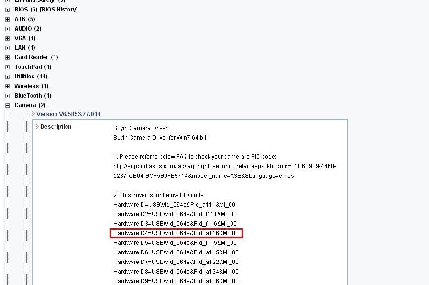
Task: Open the Version V6.5853.77.014 link
Action: point(68,114)
